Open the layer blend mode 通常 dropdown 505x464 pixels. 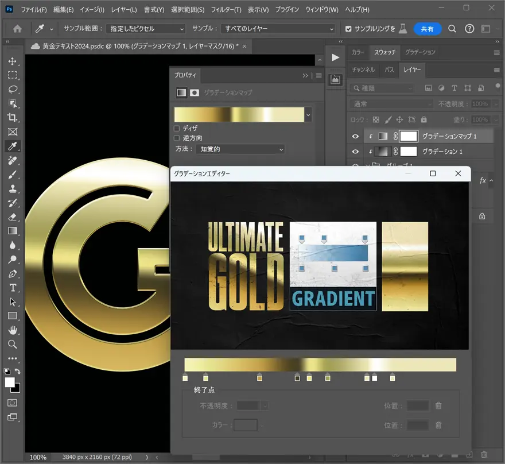(391, 104)
